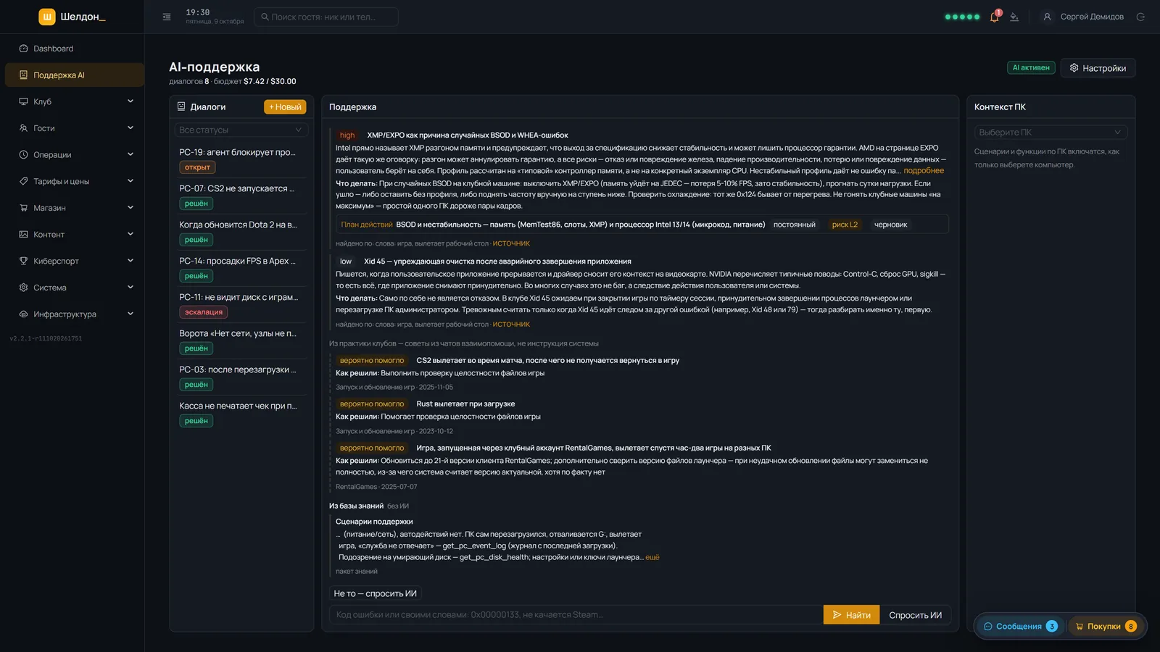Focus the error code query field
1160x652 pixels.
coord(576,615)
